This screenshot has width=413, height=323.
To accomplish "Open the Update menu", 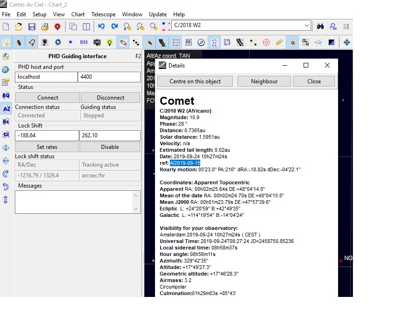I will pyautogui.click(x=158, y=14).
